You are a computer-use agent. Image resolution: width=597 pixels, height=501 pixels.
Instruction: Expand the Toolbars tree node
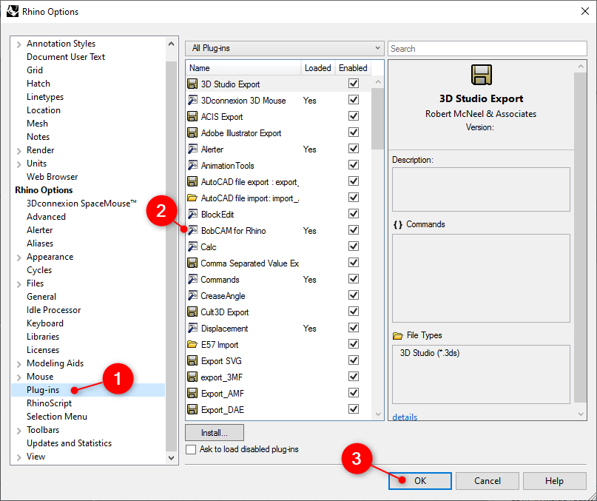[x=18, y=431]
